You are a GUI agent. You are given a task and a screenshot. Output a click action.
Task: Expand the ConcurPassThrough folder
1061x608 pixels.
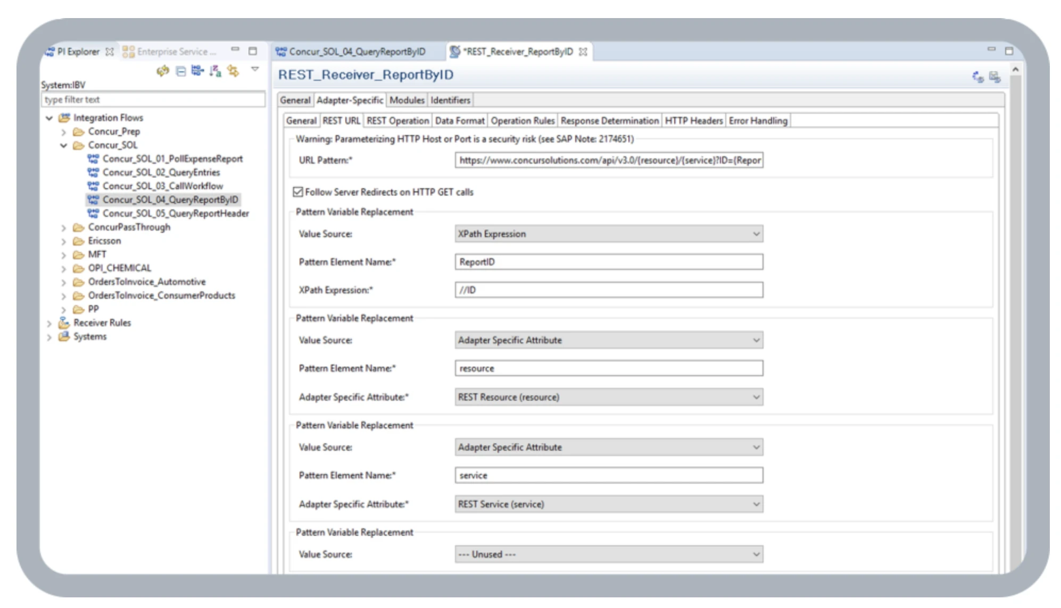pyautogui.click(x=63, y=227)
